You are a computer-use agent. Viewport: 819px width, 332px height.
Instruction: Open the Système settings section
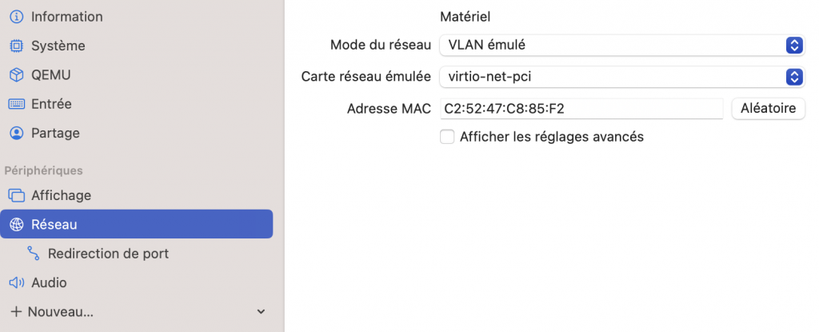pos(58,46)
